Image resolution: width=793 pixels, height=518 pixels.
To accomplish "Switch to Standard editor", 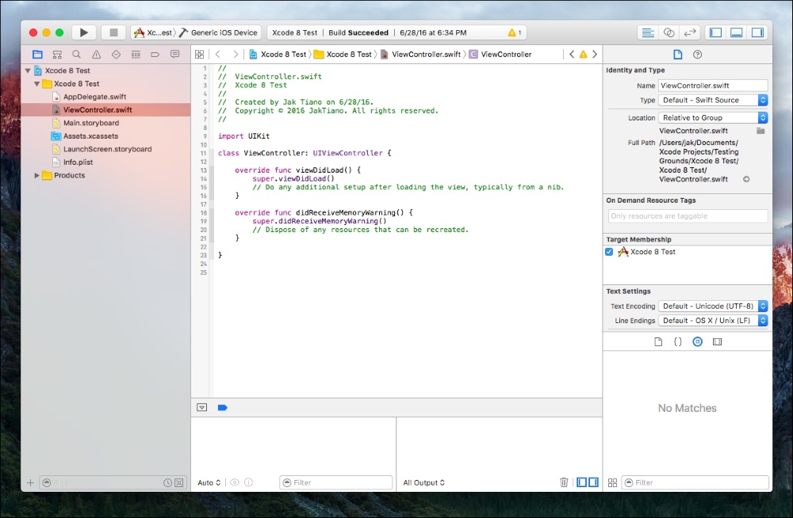I will click(x=647, y=32).
